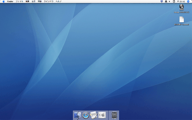Select the README html file icon
This screenshot has width=192, height=120.
[x=182, y=20]
